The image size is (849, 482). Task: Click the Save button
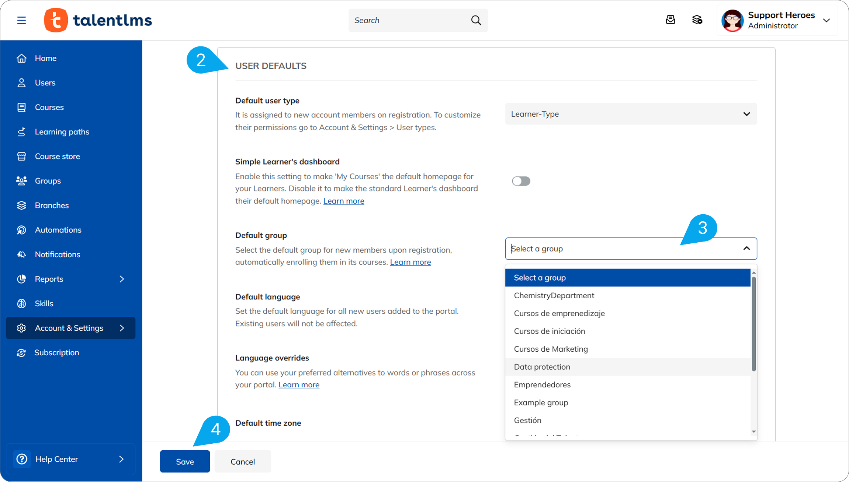pyautogui.click(x=185, y=461)
